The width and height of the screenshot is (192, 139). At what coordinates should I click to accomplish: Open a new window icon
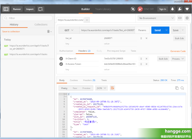(x=41, y=9)
